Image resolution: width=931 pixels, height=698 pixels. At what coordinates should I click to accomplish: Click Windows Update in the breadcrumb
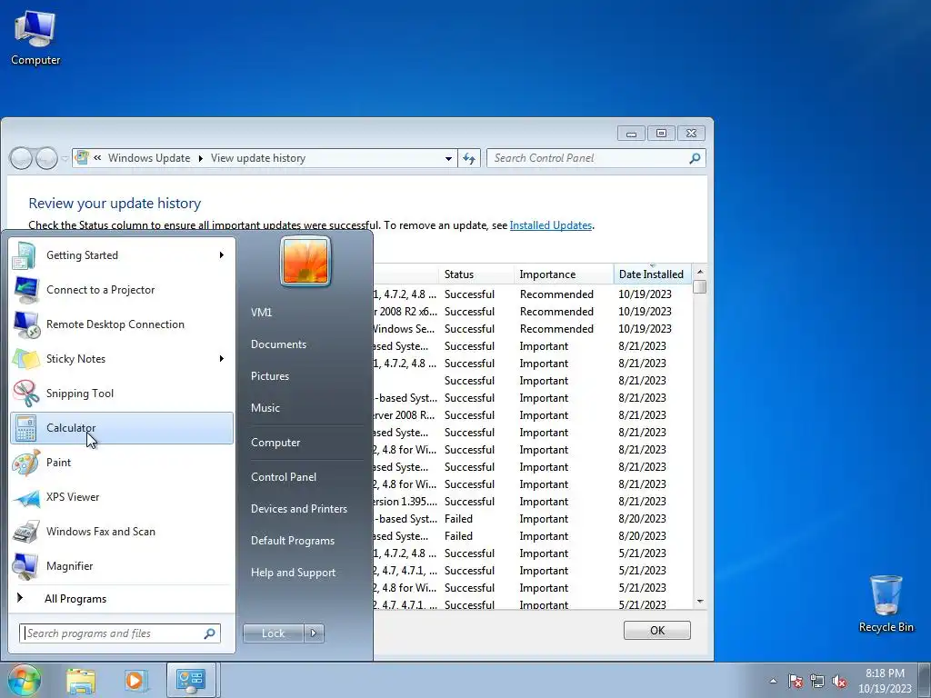tap(149, 158)
